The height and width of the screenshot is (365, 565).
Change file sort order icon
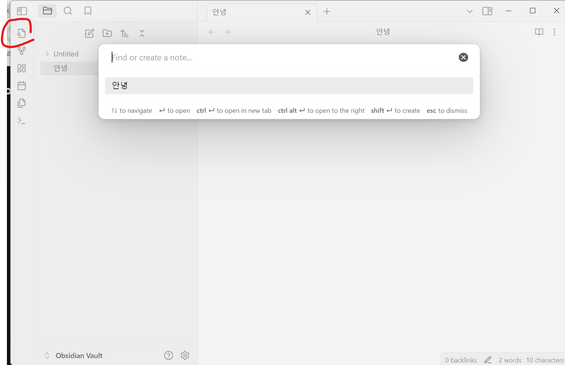(x=124, y=33)
